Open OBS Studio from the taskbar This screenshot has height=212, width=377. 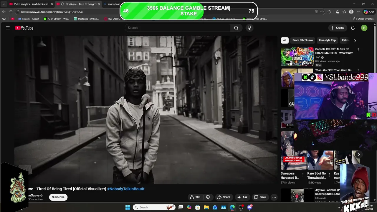(x=241, y=207)
